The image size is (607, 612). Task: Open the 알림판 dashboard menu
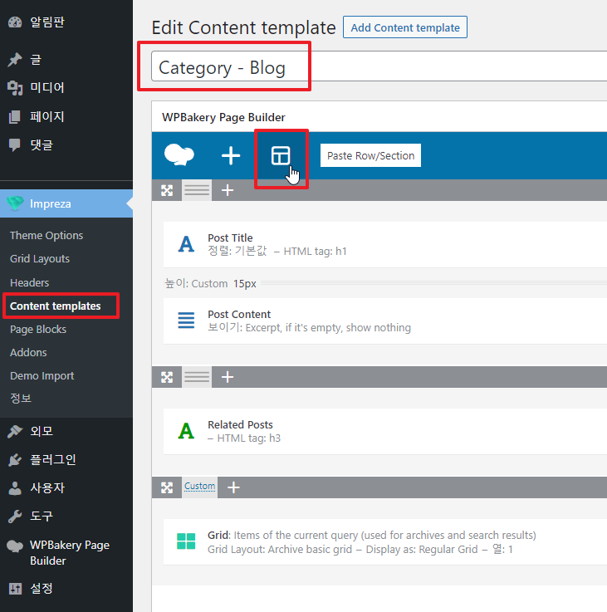(x=66, y=22)
